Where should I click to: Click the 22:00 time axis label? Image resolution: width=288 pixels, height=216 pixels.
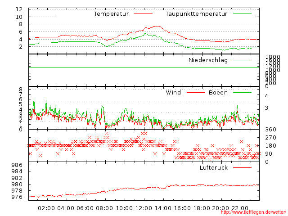pos(240,208)
